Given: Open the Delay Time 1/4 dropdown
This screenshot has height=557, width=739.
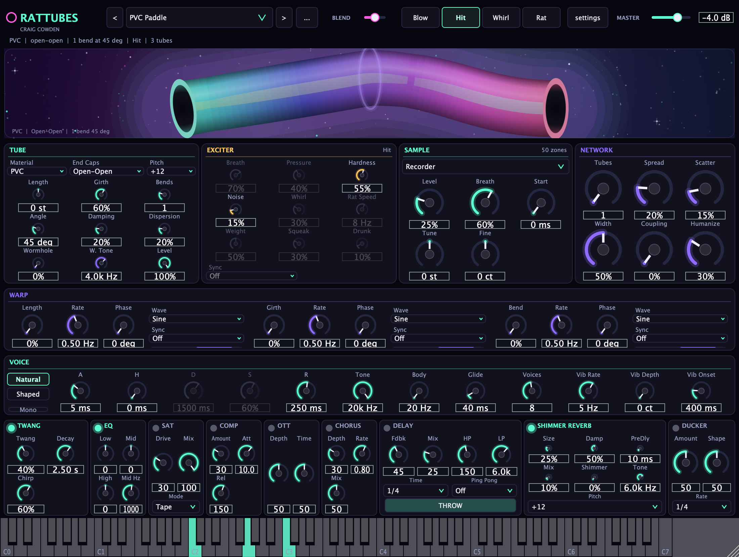Looking at the screenshot, I should 416,491.
